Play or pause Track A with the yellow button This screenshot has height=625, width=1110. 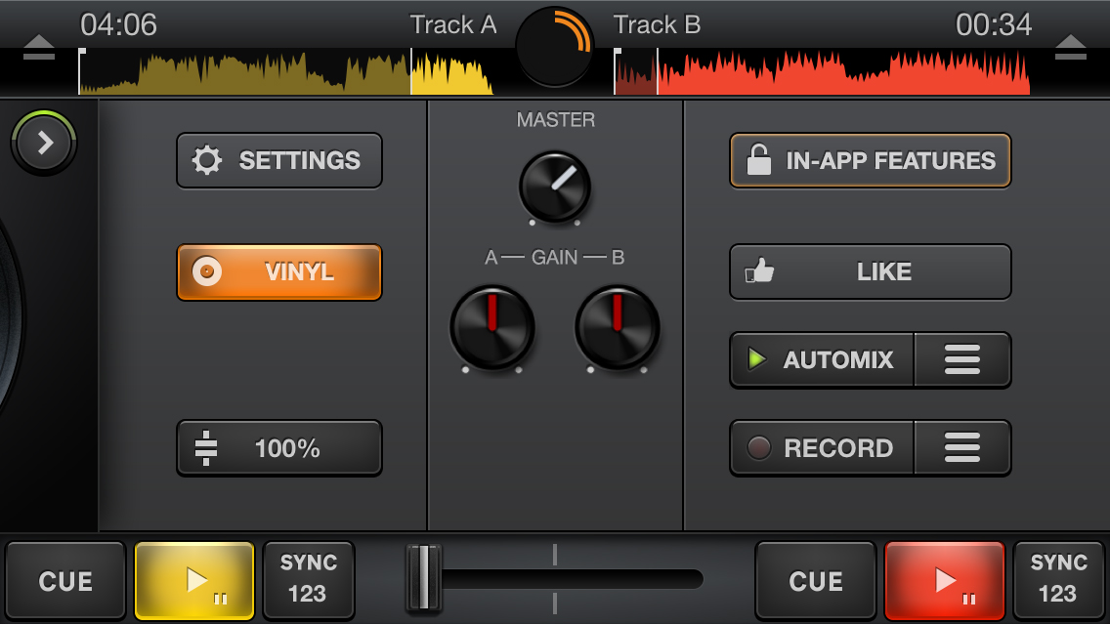(194, 581)
